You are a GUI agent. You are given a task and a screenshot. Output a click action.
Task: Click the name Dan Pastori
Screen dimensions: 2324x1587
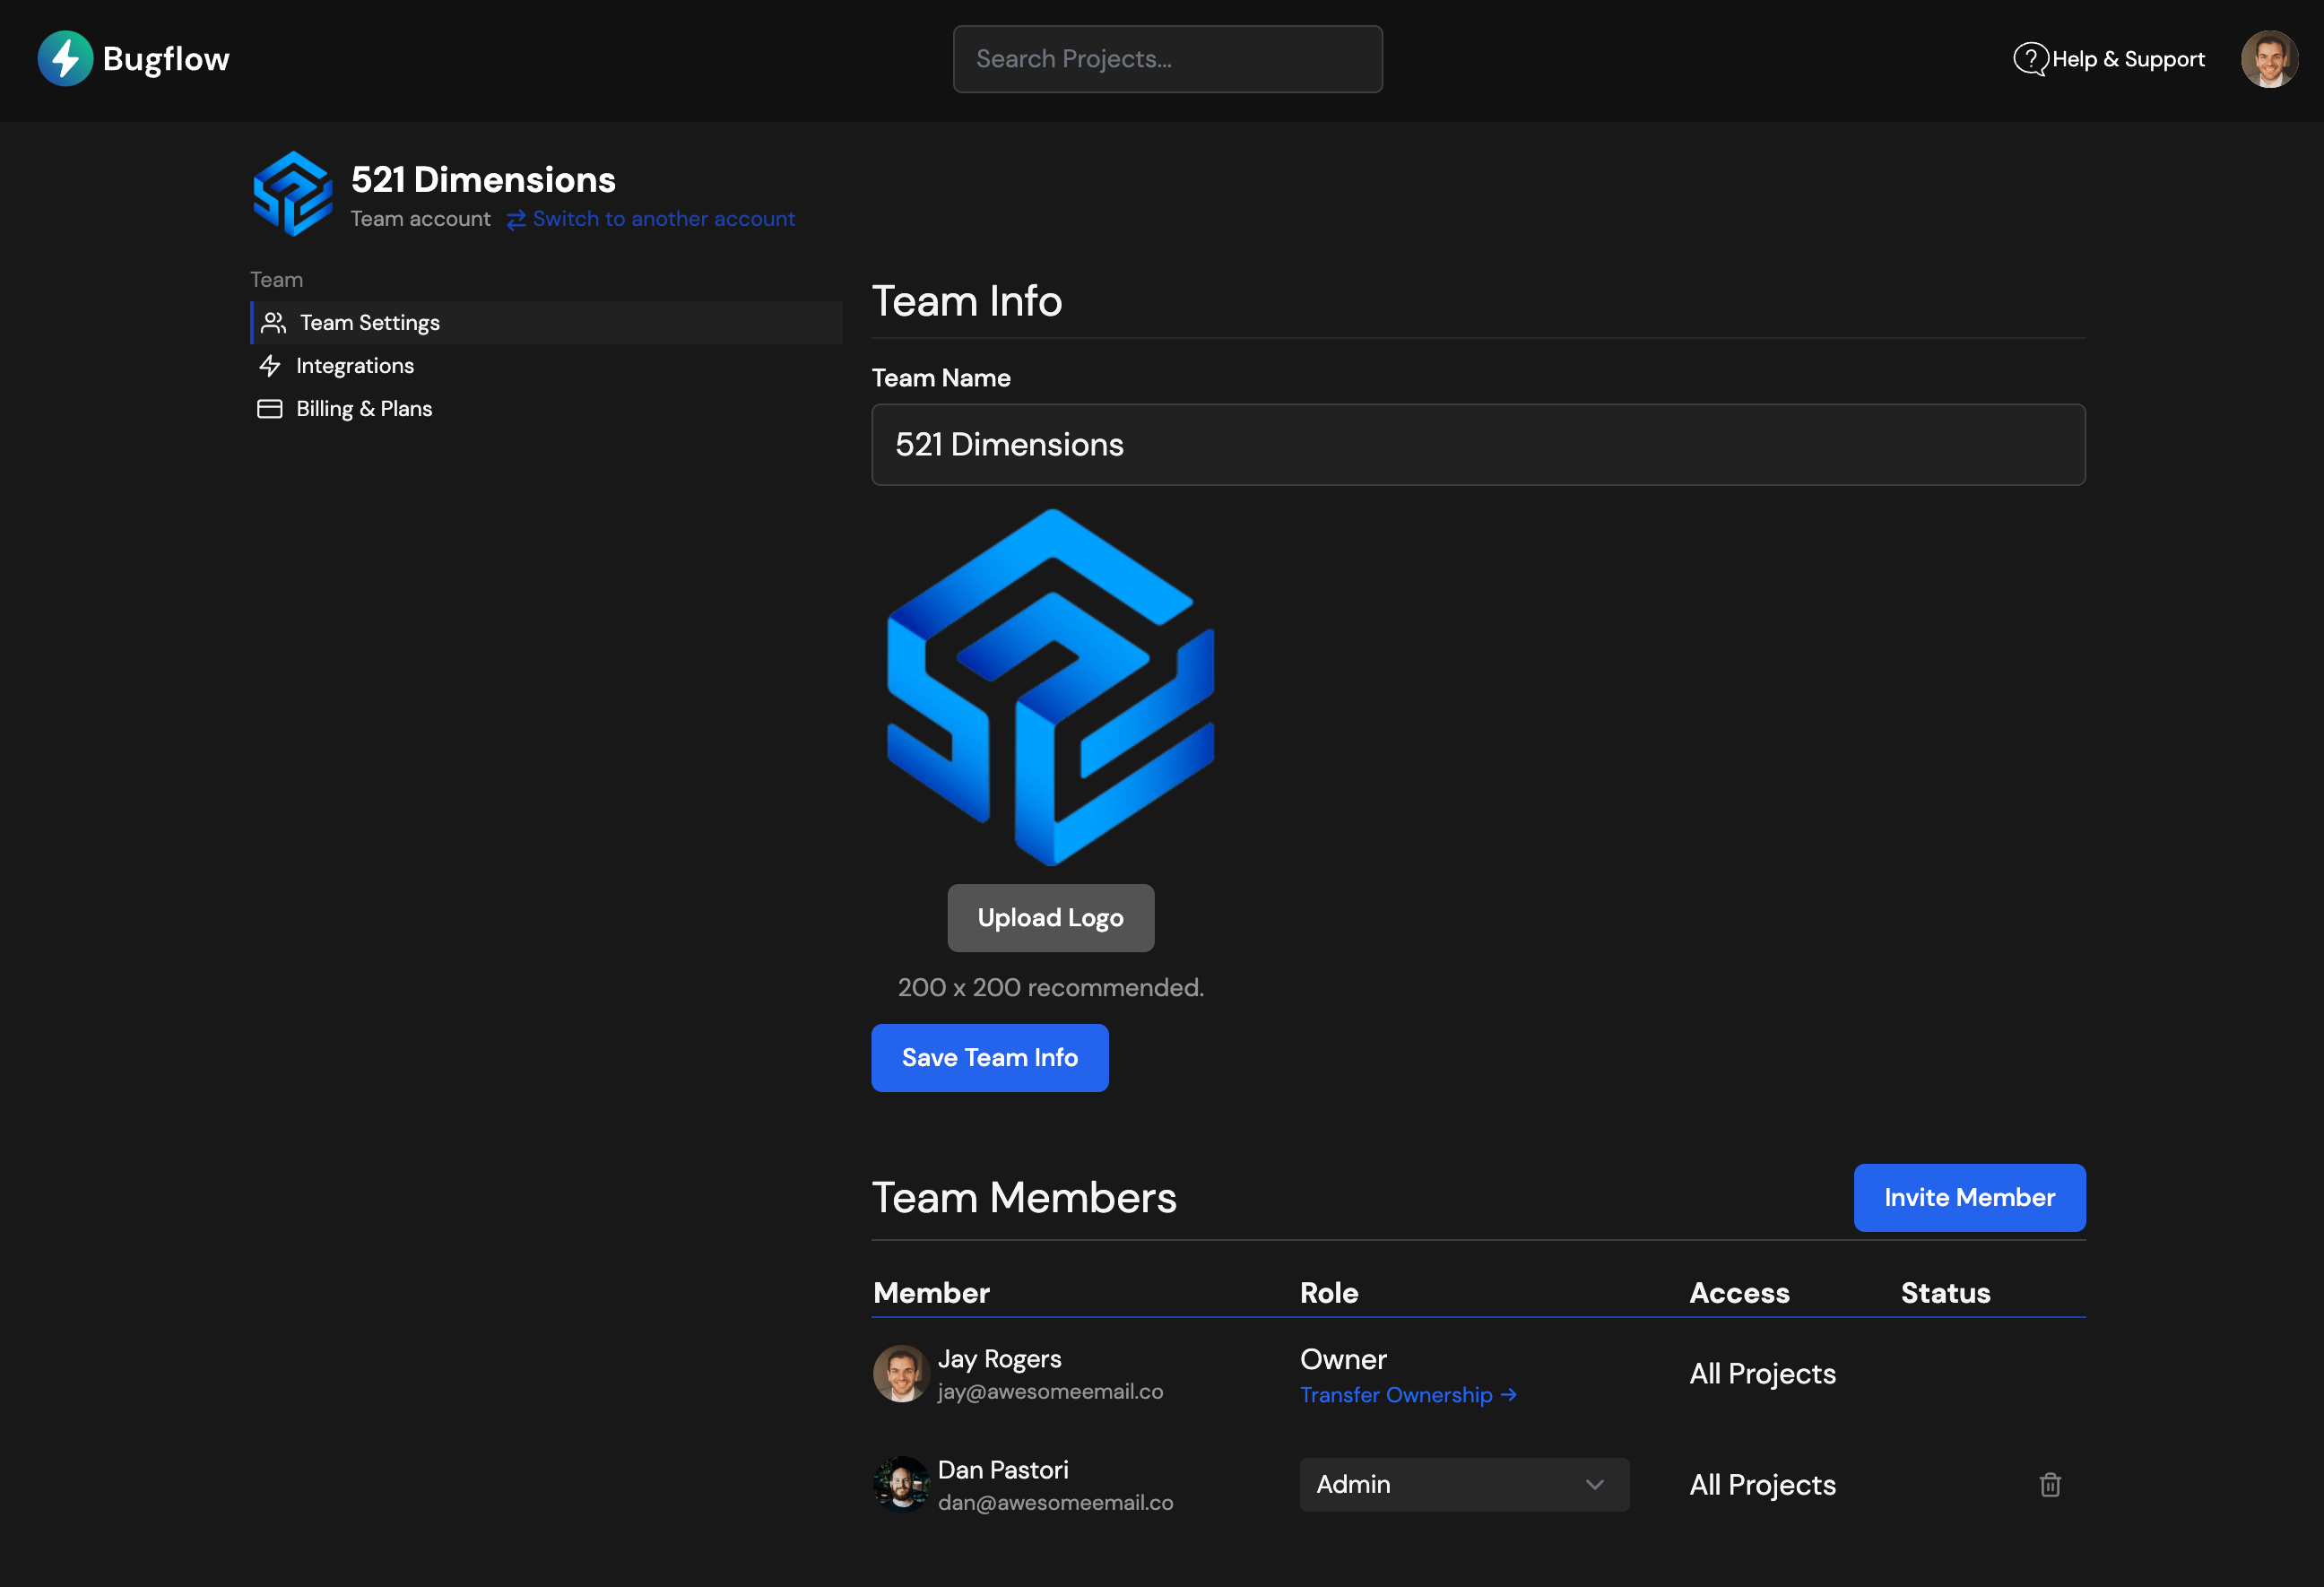tap(1003, 1470)
